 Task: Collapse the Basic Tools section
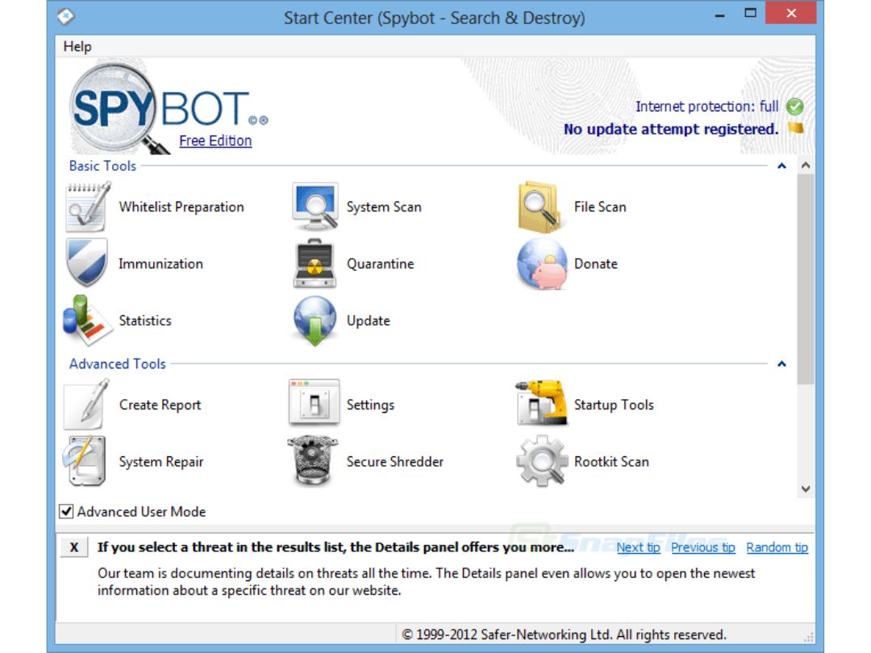click(781, 165)
